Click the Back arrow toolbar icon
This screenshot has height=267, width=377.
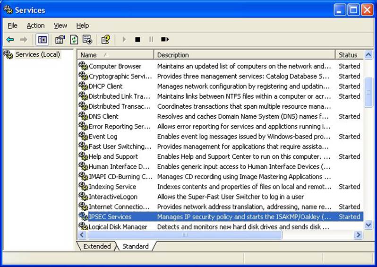tap(10, 40)
